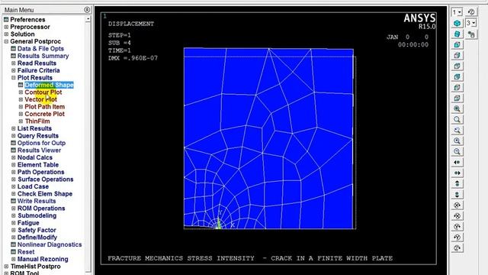Open List Results menu item

coord(34,128)
